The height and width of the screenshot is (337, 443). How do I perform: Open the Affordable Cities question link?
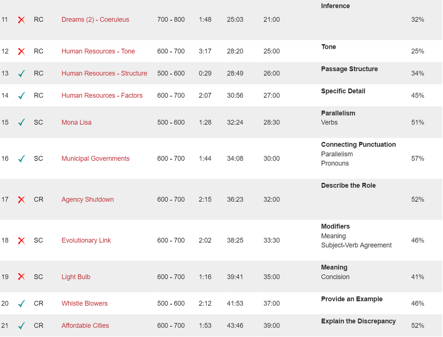coord(85,325)
